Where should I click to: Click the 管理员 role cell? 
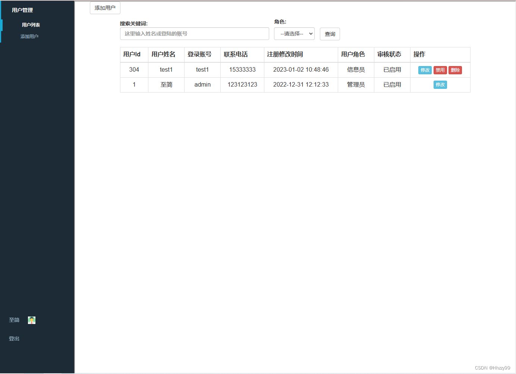(x=356, y=85)
